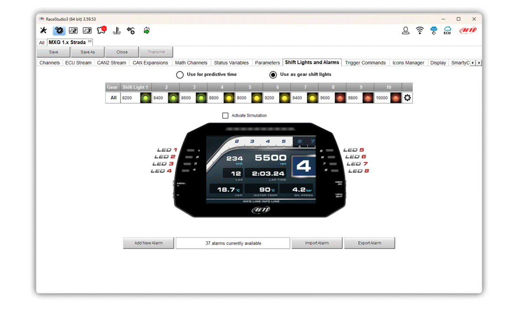Image resolution: width=520 pixels, height=312 pixels.
Task: Click the Export Alarm button
Action: [x=370, y=243]
